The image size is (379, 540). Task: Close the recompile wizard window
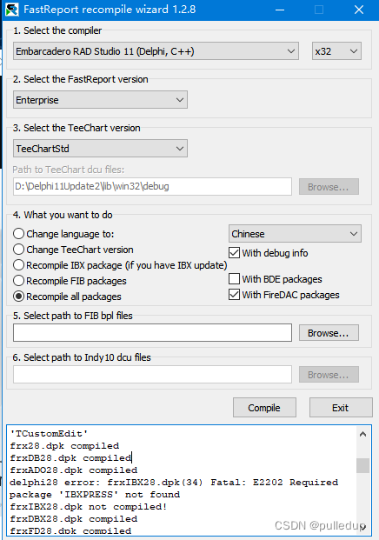pyautogui.click(x=359, y=10)
